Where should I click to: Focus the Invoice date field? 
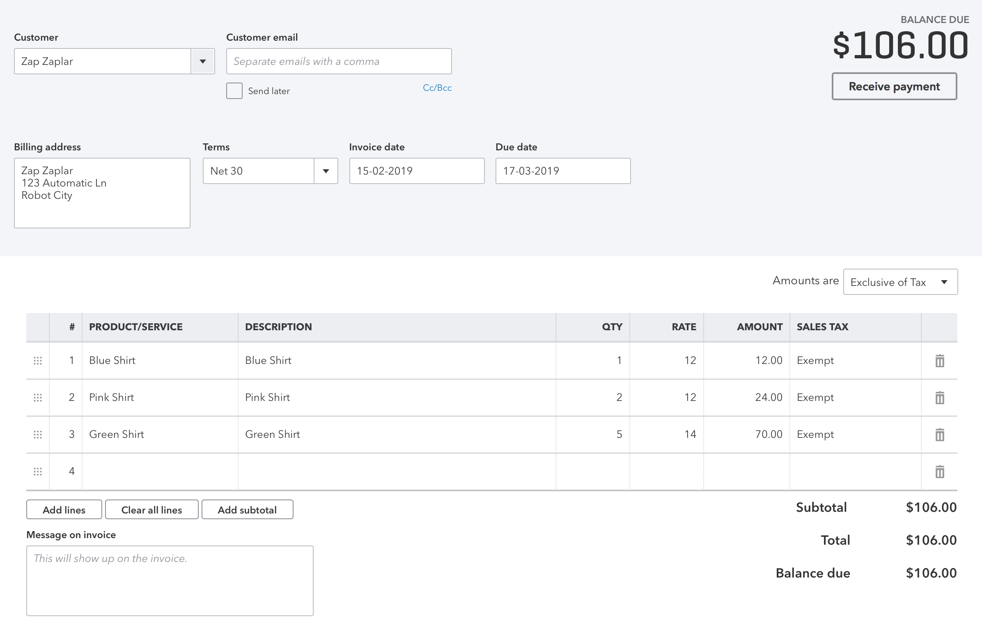point(416,171)
